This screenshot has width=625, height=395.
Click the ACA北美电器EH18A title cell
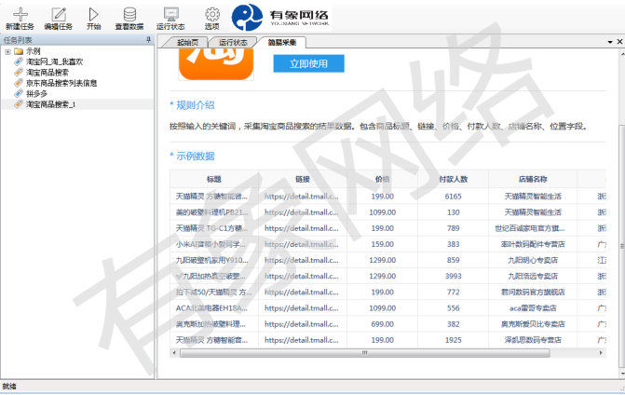click(x=214, y=308)
